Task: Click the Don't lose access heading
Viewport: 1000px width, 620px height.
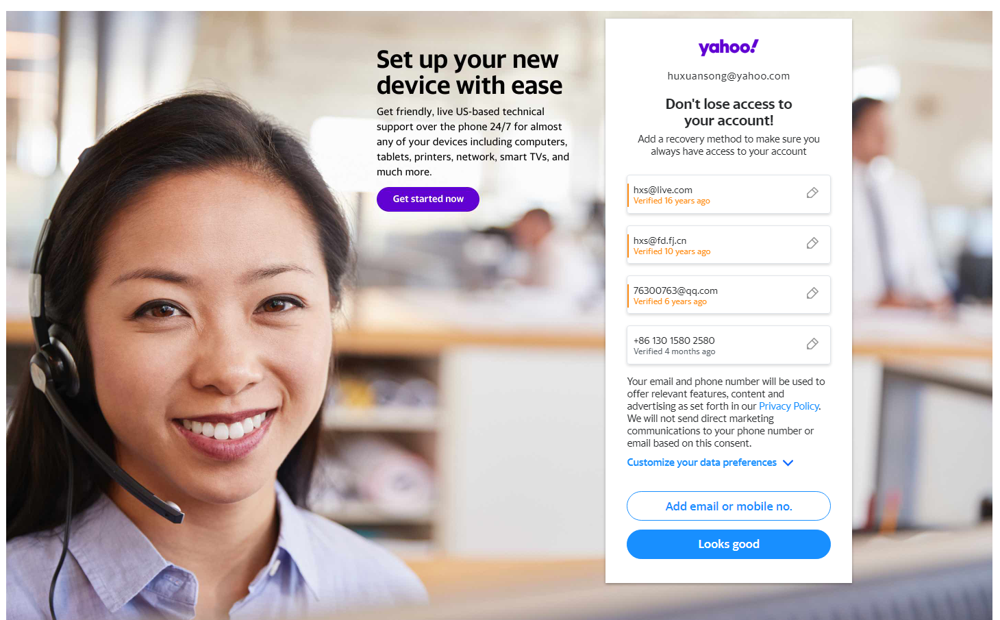Action: 729,112
